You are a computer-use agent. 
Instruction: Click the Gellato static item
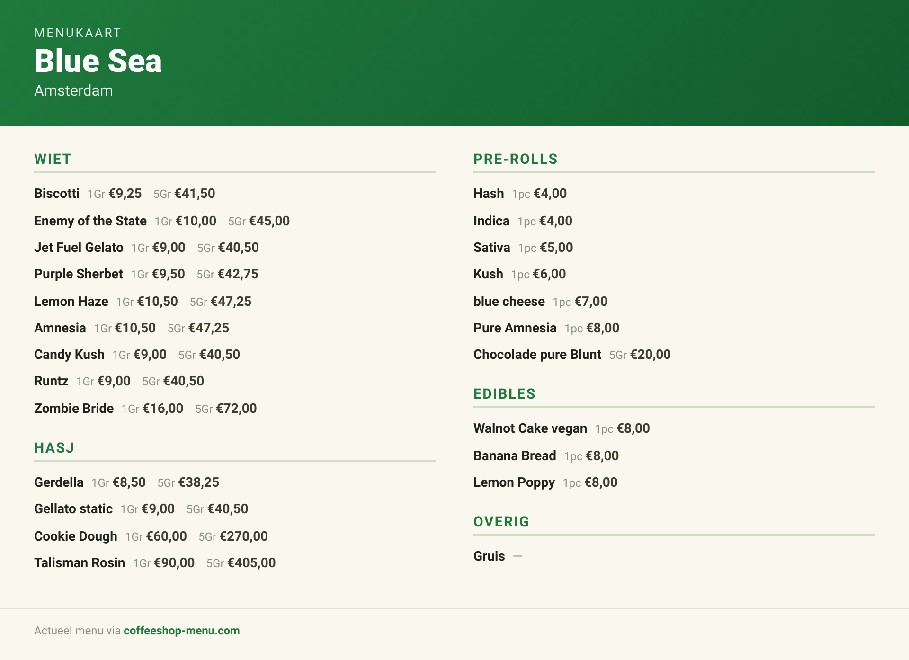click(73, 509)
